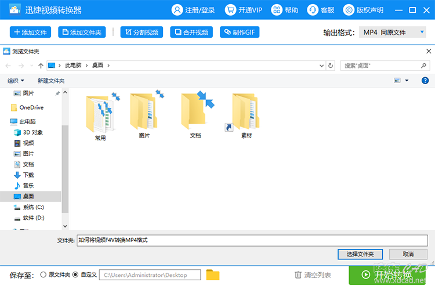Select the 原文件夹 radio button

tap(43, 274)
